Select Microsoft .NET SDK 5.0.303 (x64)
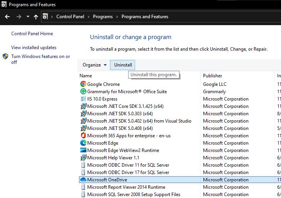The height and width of the screenshot is (198, 281). pyautogui.click(x=120, y=114)
